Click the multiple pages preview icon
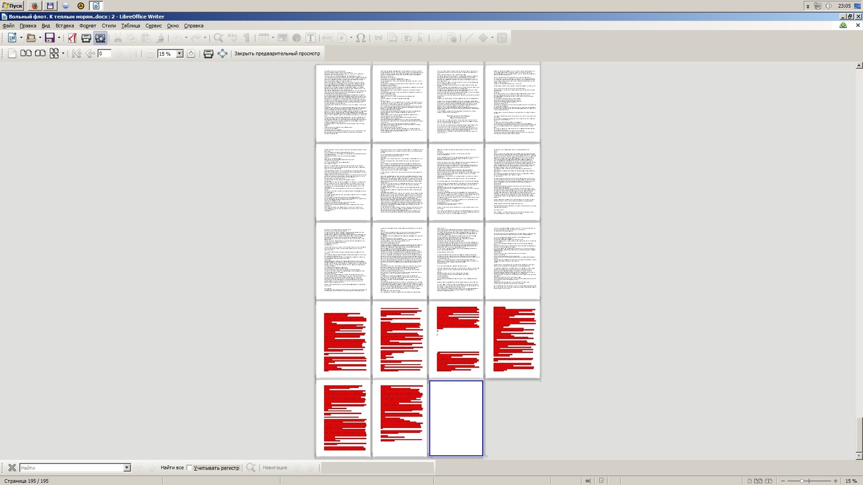The width and height of the screenshot is (863, 485). click(54, 53)
